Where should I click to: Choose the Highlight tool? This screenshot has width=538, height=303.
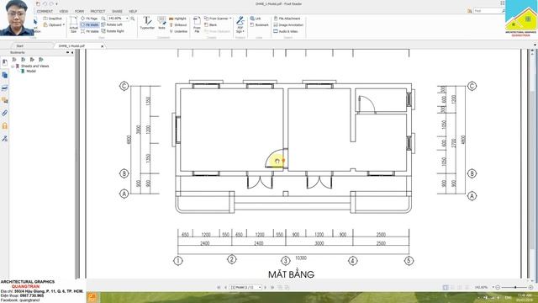tap(177, 19)
